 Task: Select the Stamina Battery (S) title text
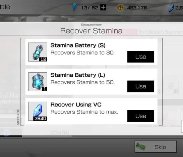point(78,45)
